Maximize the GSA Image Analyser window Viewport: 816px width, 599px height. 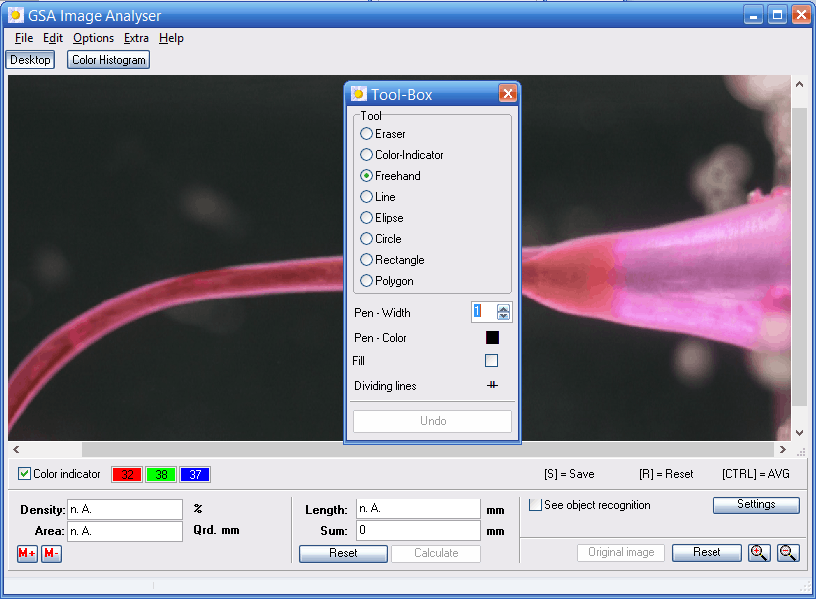pos(777,15)
